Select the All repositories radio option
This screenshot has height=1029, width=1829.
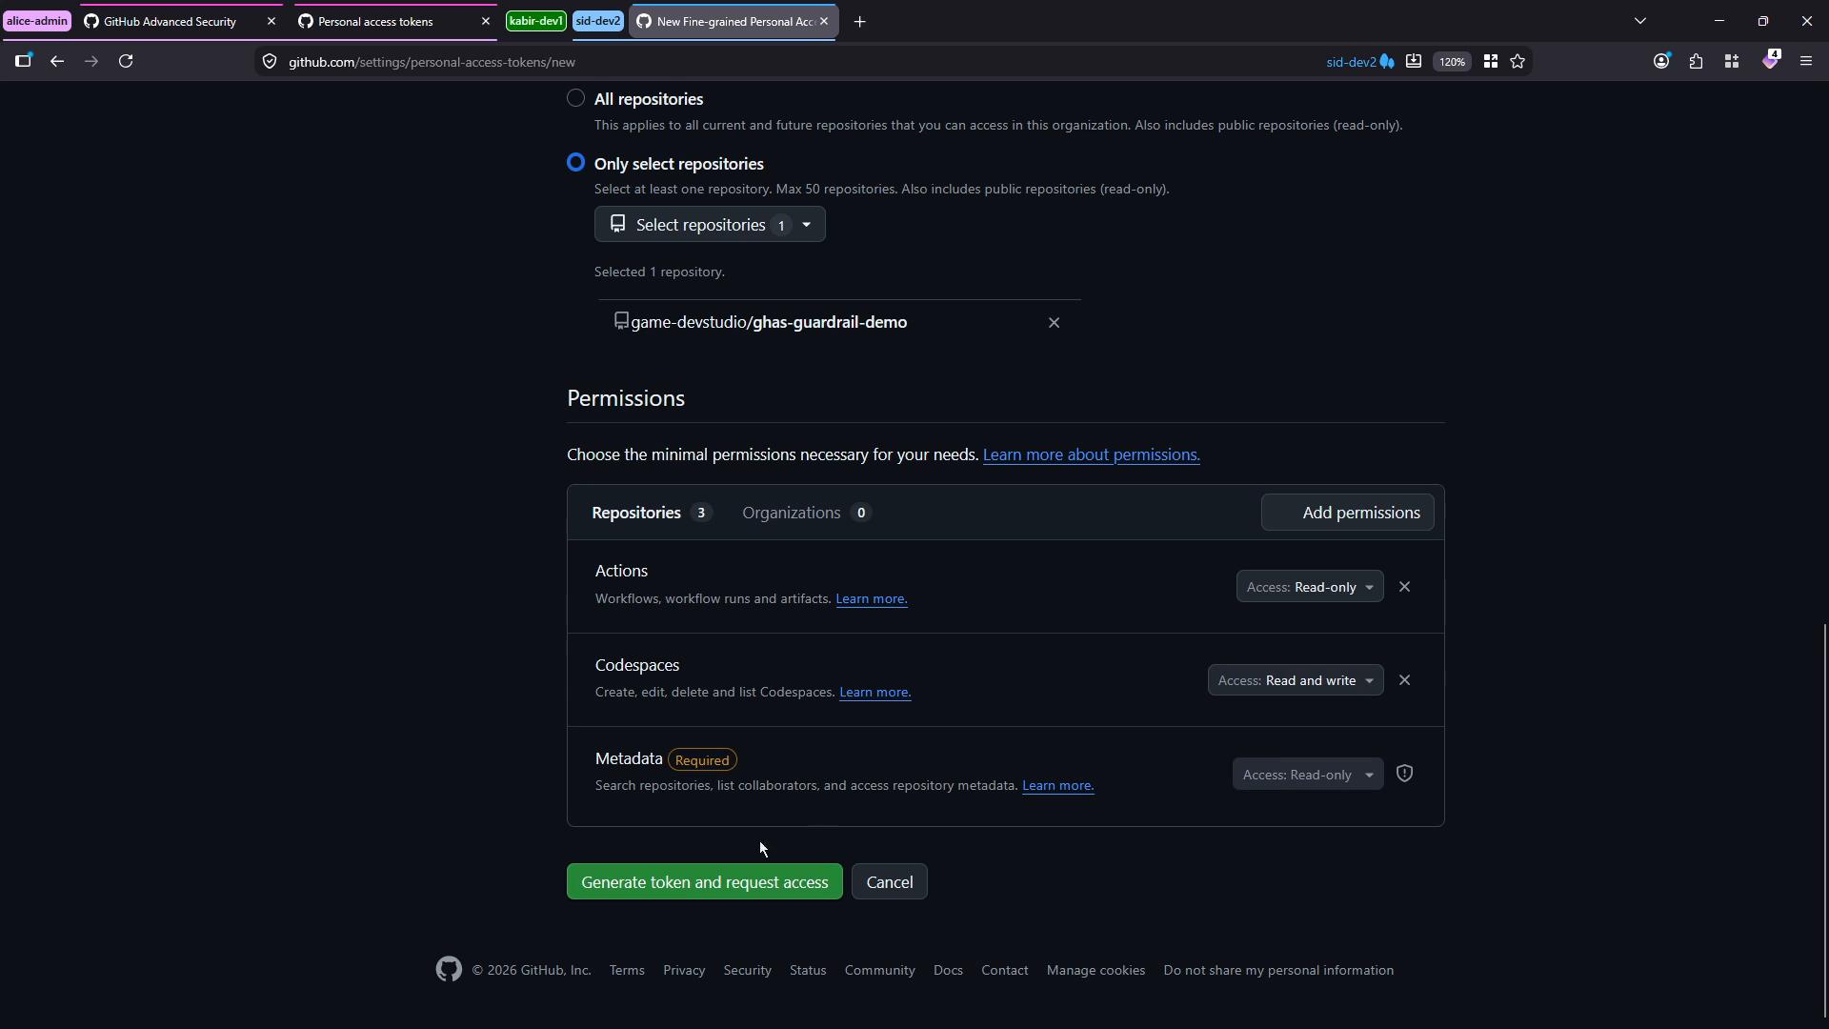(x=575, y=98)
